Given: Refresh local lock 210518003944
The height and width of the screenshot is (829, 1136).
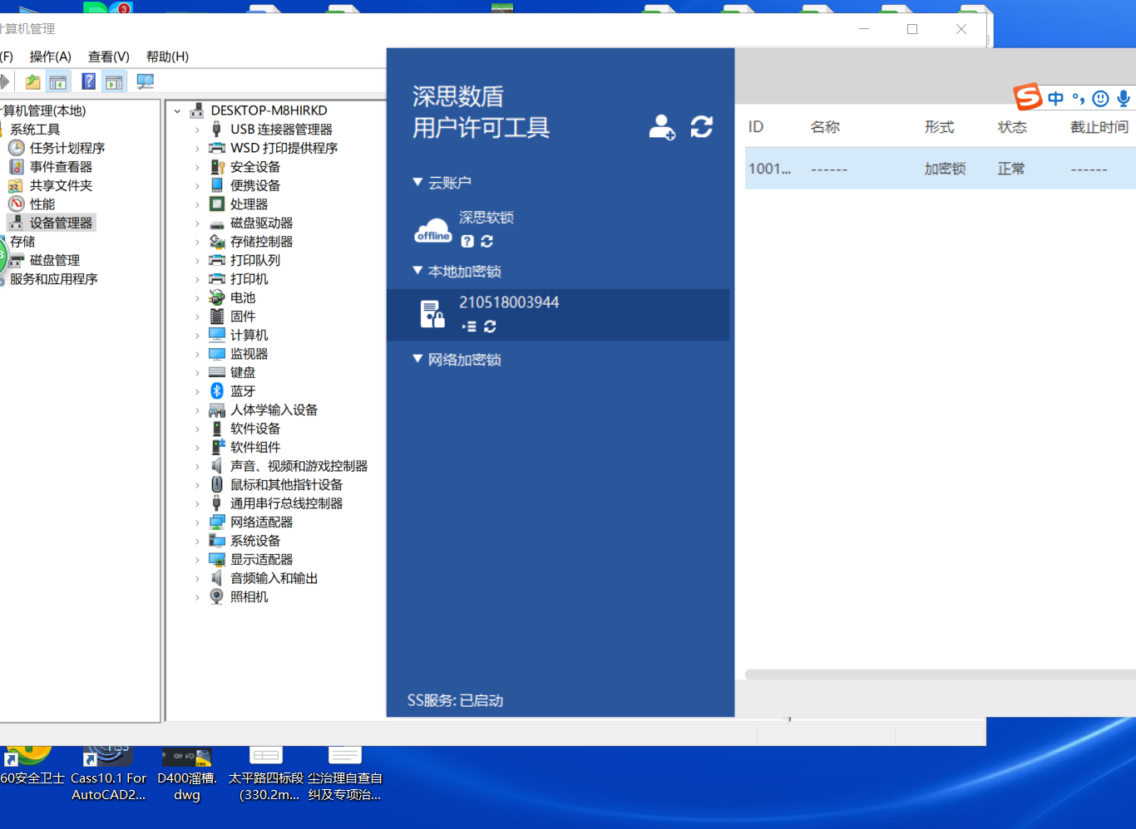Looking at the screenshot, I should click(490, 326).
